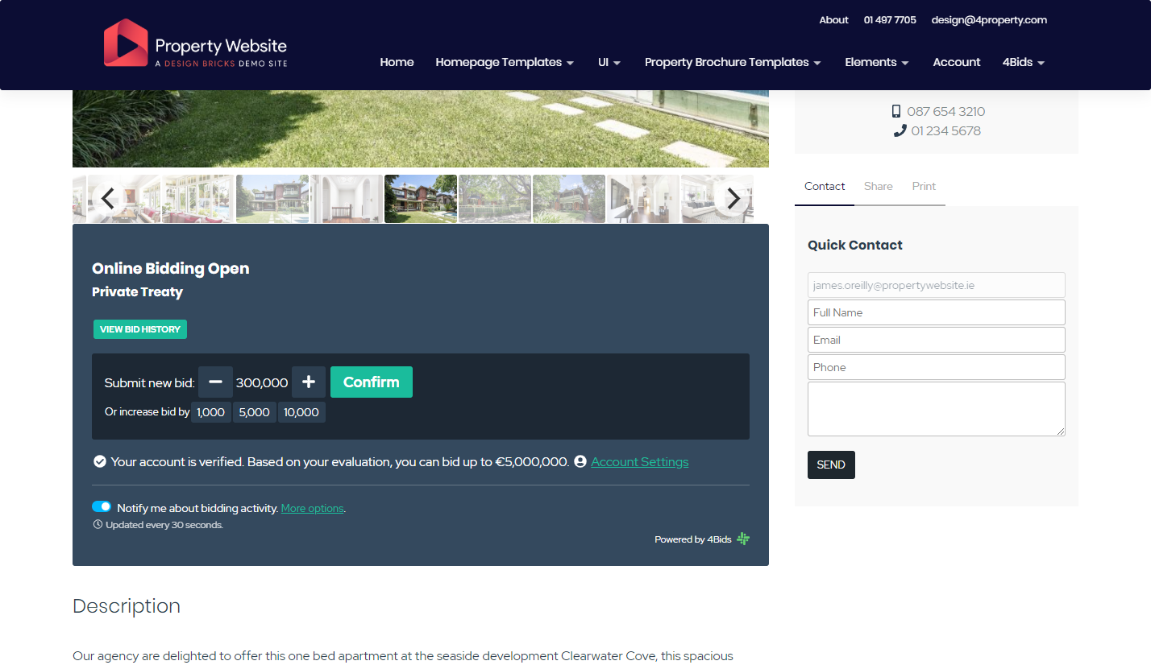Screen dimensions: 1151x665
Task: Click the Full Name input field
Action: tap(936, 312)
